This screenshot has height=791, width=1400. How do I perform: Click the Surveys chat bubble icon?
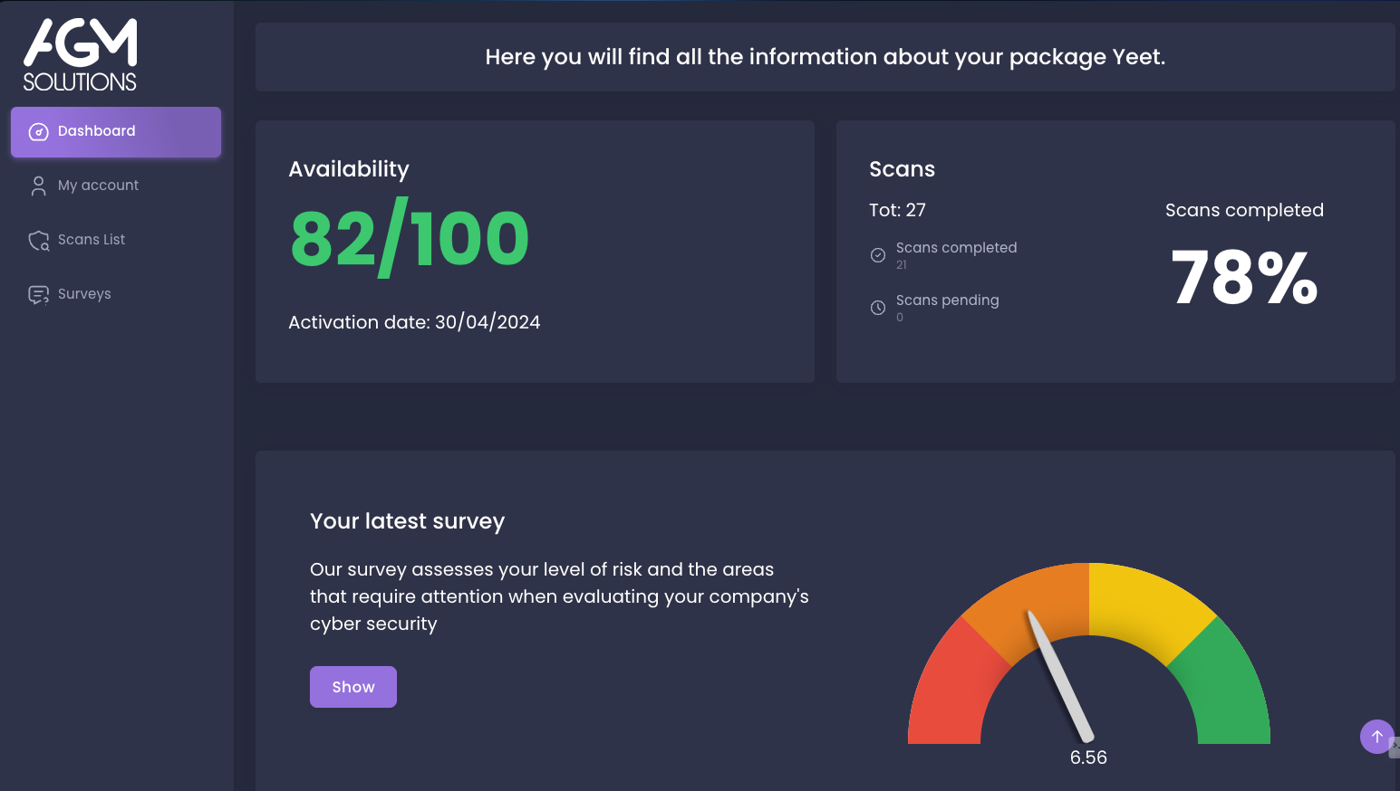[x=38, y=294]
